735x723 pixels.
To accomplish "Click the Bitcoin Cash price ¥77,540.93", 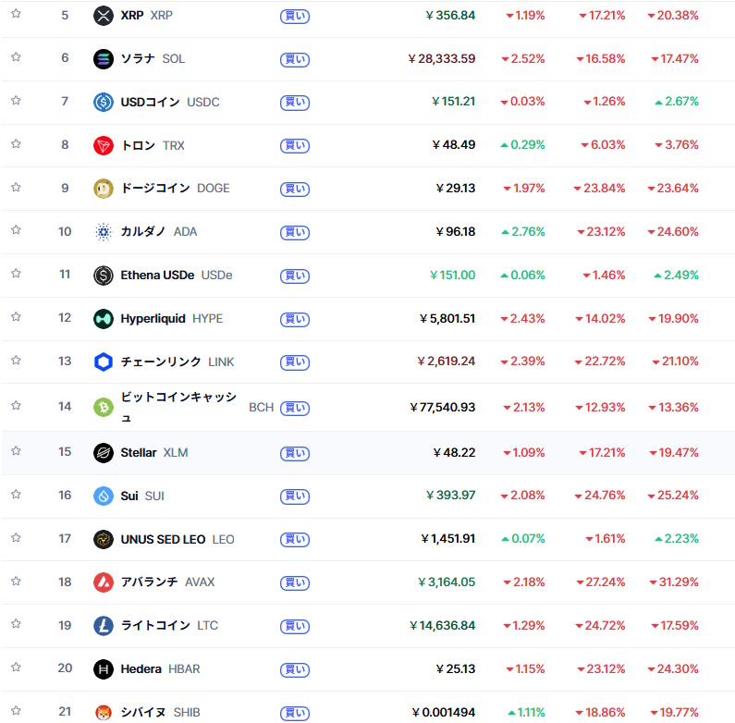I will tap(443, 407).
